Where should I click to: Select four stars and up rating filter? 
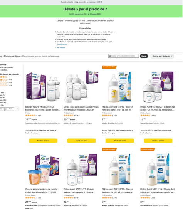(6, 77)
